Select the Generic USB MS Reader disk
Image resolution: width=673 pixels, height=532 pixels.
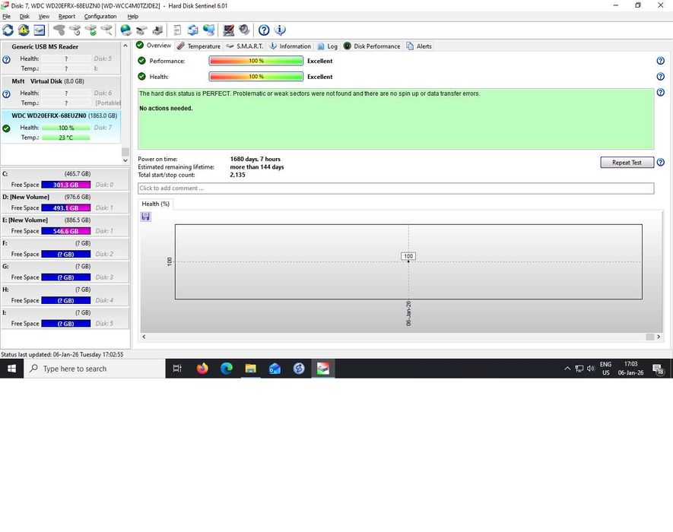[x=61, y=58]
